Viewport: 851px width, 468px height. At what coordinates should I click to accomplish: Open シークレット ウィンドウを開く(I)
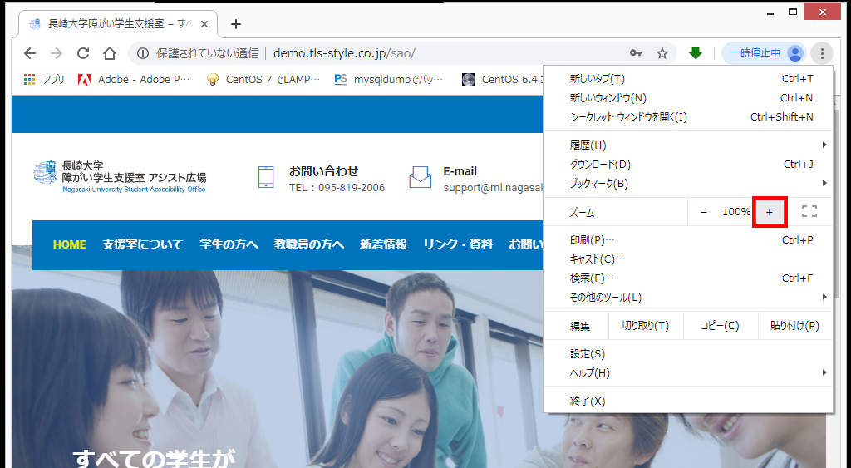click(x=687, y=116)
